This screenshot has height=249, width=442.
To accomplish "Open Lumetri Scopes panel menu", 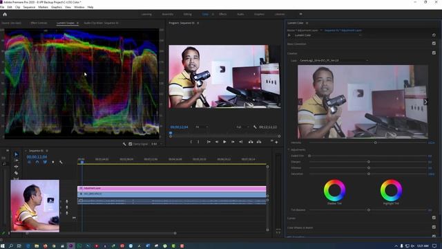I will click(77, 23).
